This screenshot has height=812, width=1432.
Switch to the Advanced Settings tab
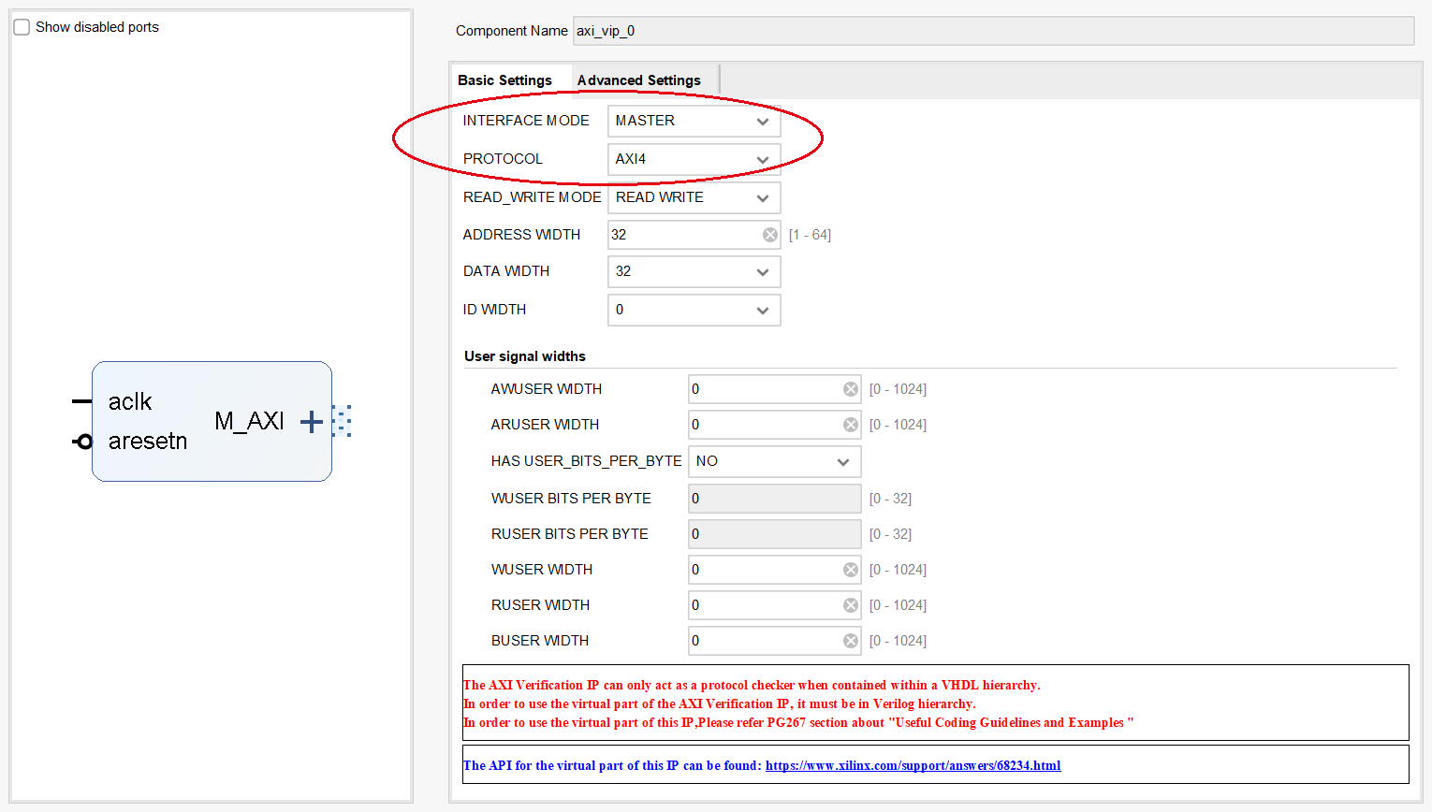tap(638, 80)
